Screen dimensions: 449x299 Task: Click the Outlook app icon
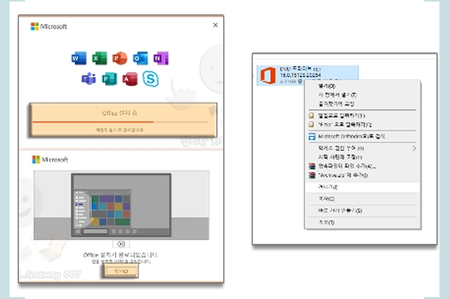pos(140,58)
